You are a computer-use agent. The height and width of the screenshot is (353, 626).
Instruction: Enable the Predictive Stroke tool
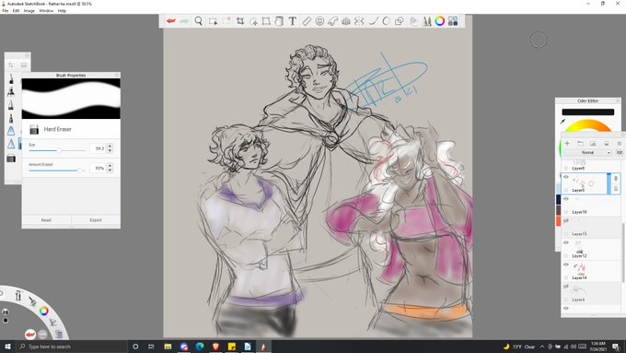click(386, 21)
